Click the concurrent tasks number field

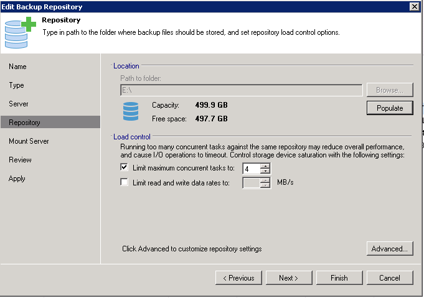pyautogui.click(x=252, y=169)
